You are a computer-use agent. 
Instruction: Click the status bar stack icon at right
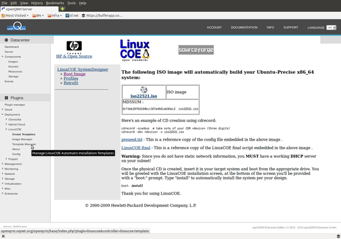[x=338, y=236]
